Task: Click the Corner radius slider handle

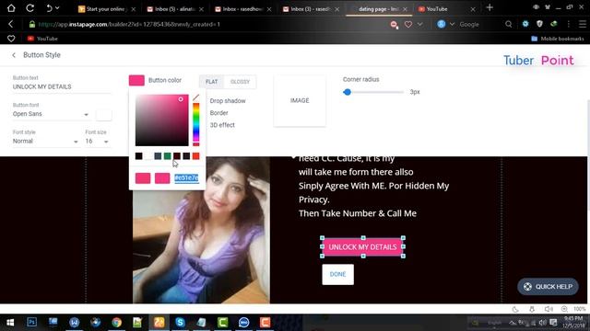Action: click(x=347, y=92)
